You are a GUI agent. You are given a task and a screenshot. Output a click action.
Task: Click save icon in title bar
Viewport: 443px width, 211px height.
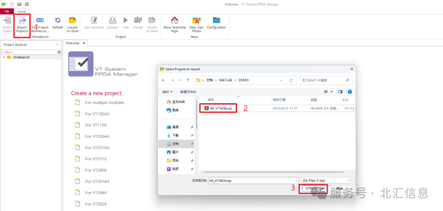click(19, 4)
